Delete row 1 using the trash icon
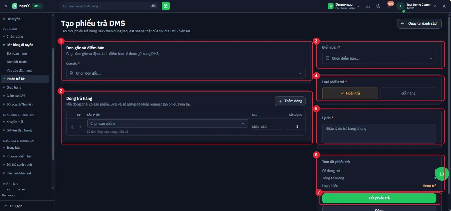Screen dimensions: 451x211 73,127
